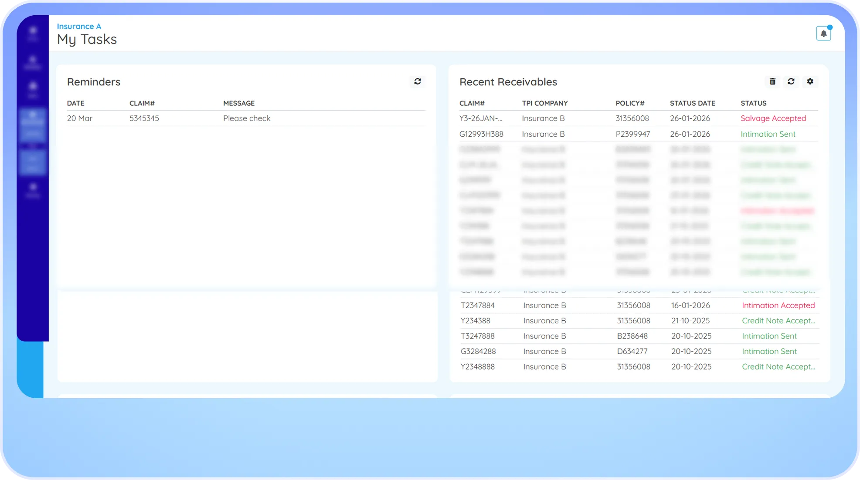Viewport: 860px width, 480px height.
Task: Open claim G3284288
Action: pyautogui.click(x=478, y=351)
